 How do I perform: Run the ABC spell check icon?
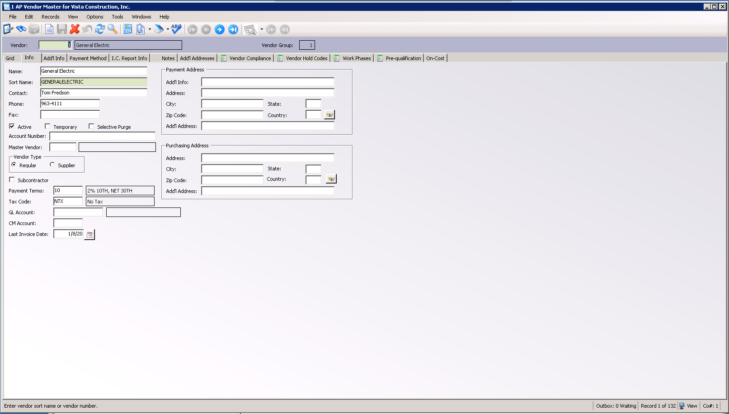pos(176,29)
